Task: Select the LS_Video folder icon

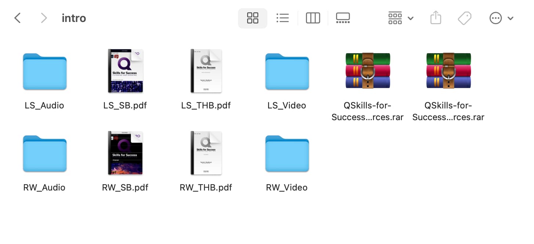Action: click(x=287, y=71)
